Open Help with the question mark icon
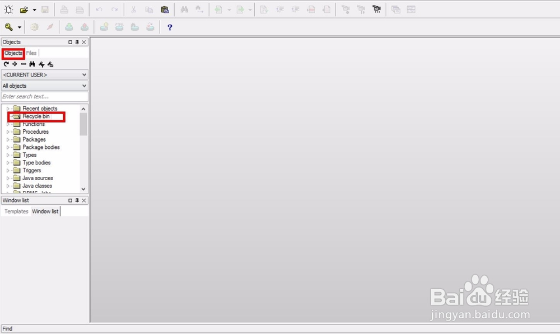This screenshot has height=334, width=560. 170,27
